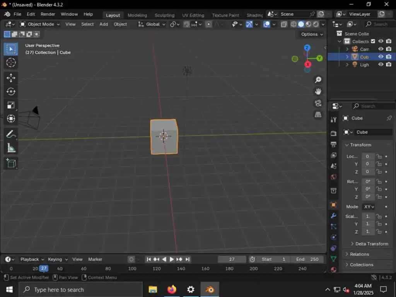This screenshot has width=396, height=297.
Task: Open the Tool properties tab
Action: coord(333,120)
